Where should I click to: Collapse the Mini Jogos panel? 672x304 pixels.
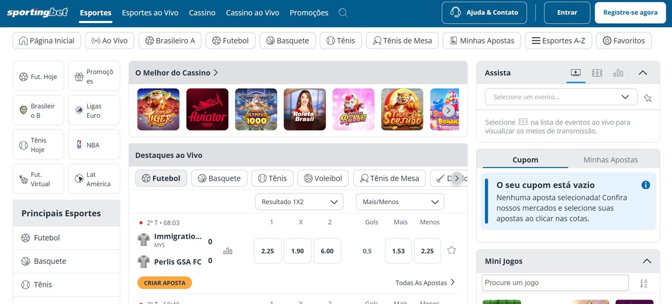point(647,261)
